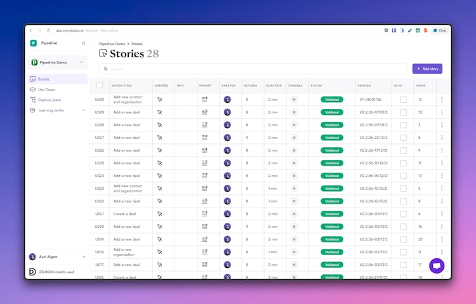Click the prompt icon in row US30

tap(204, 100)
